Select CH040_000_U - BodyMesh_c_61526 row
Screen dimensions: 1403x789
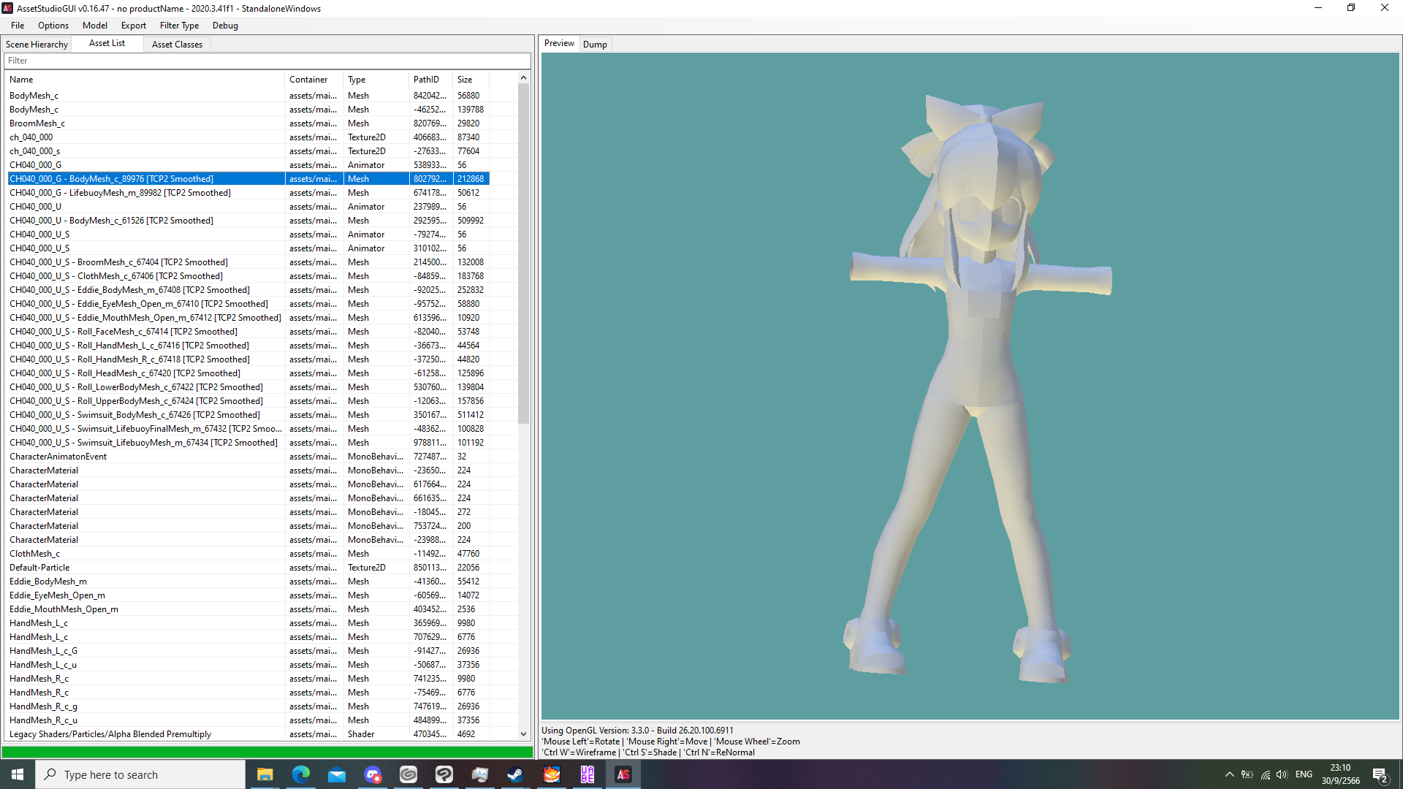click(x=248, y=221)
